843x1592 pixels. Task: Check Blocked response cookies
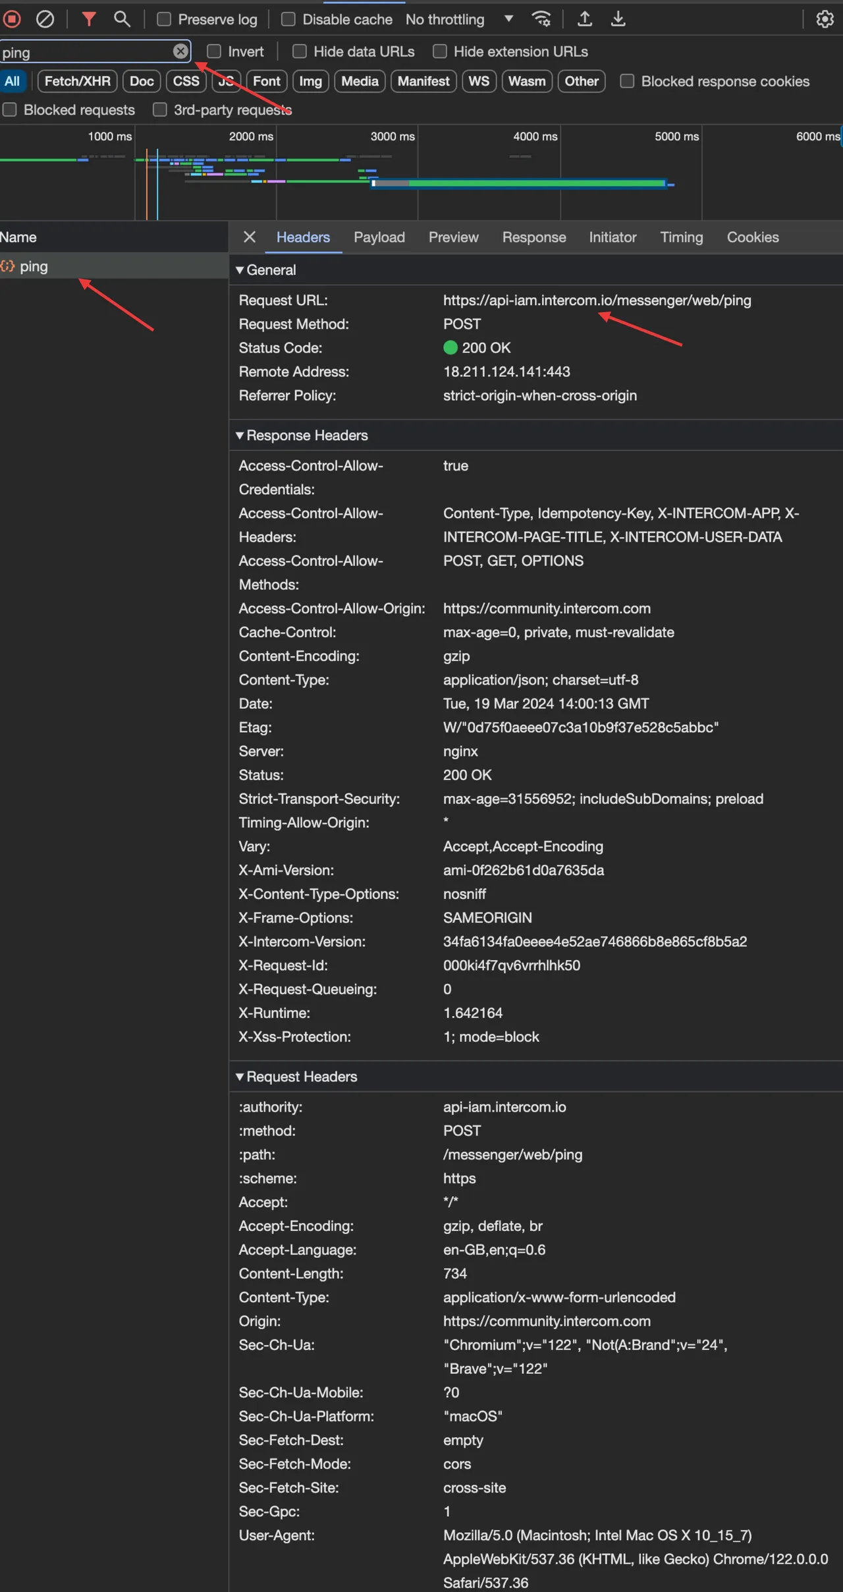point(628,81)
